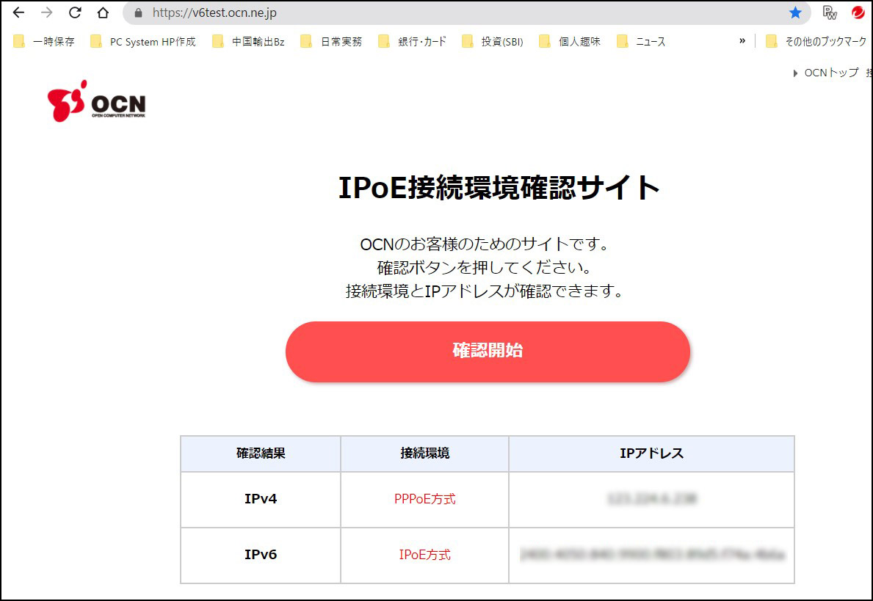Open the 投資(SBI) bookmark folder

(x=493, y=42)
